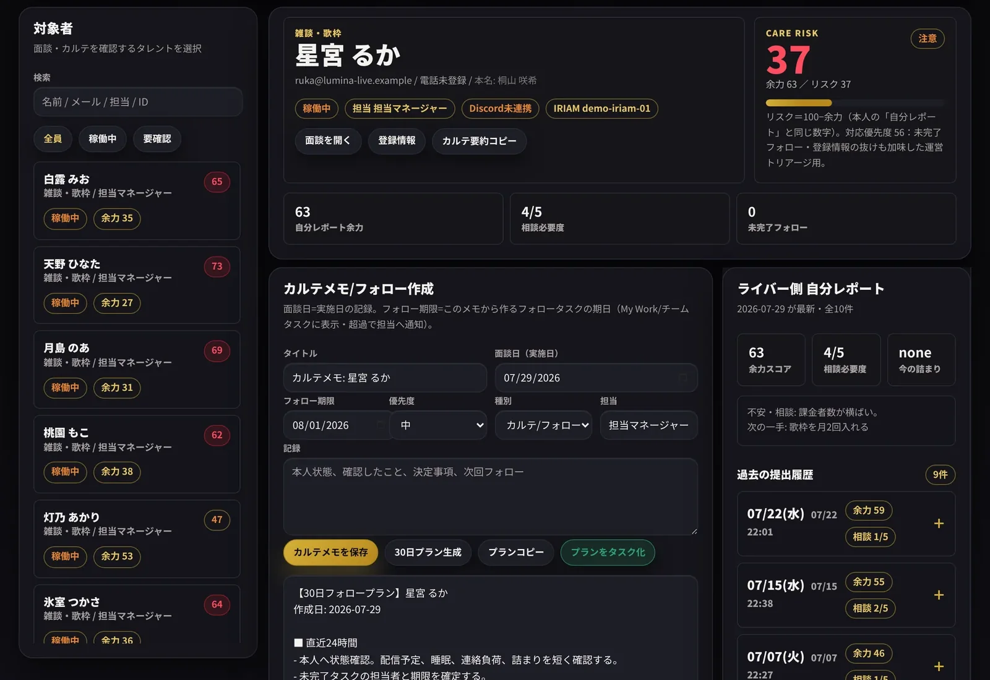Click the Discord未連携 tag

[500, 109]
